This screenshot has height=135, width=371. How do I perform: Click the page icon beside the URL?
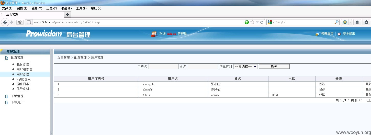(x=29, y=22)
